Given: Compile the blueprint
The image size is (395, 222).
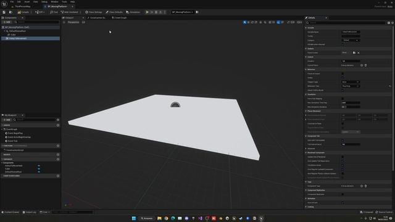Looking at the screenshot, I should pyautogui.click(x=23, y=12).
